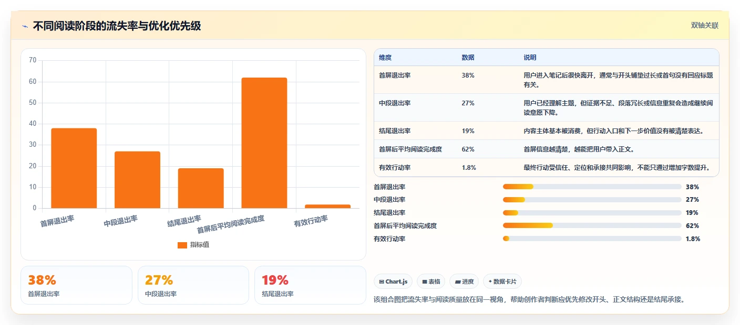This screenshot has height=325, width=740.
Task: Select the 进度 tag chip
Action: [x=464, y=281]
